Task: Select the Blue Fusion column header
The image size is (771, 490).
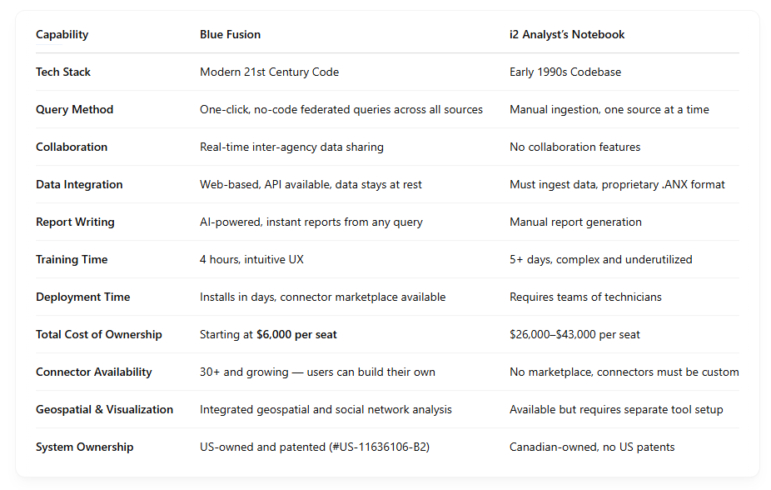Action: [x=230, y=34]
